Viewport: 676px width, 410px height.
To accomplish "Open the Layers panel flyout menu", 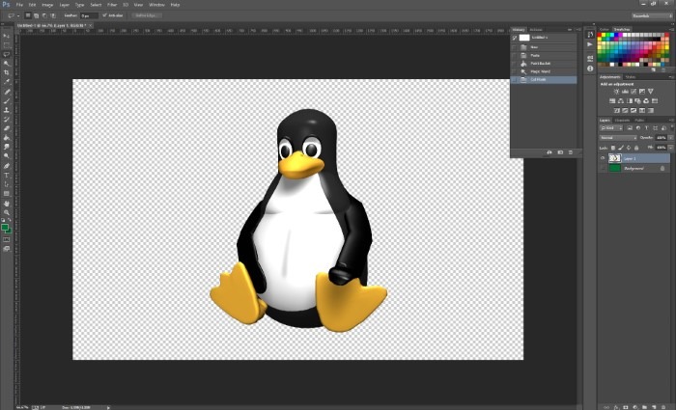I will [x=671, y=121].
